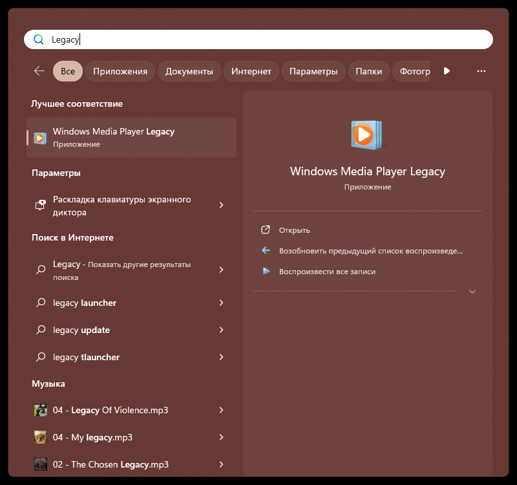Click 'Воспроизвести все записи' action
Screen dimensions: 517x485
[x=328, y=271]
